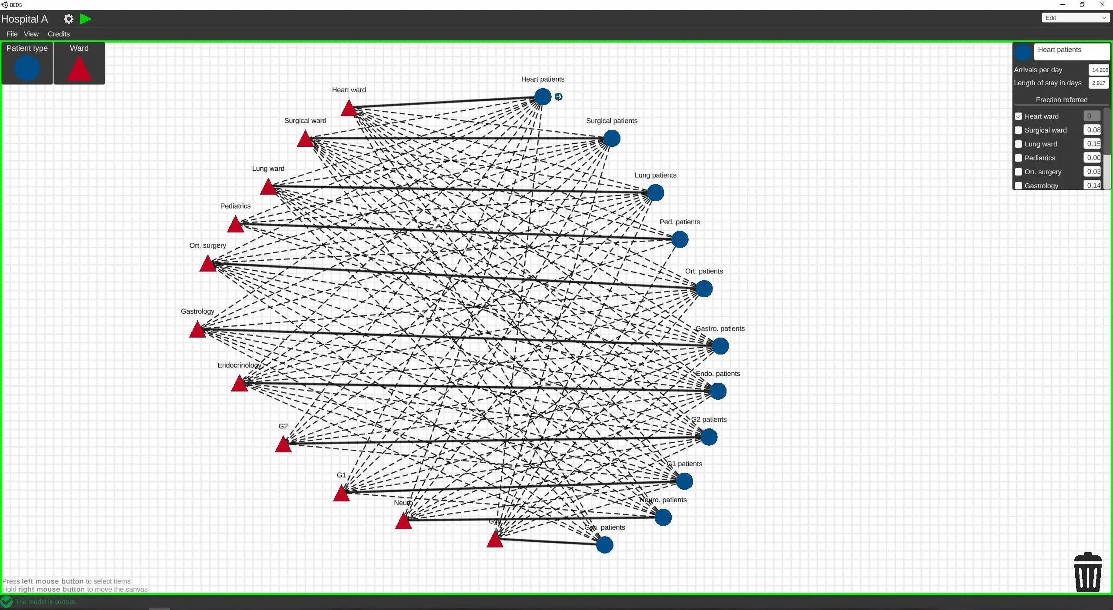Toggle the Lung ward checkbox
This screenshot has width=1113, height=610.
click(1019, 143)
